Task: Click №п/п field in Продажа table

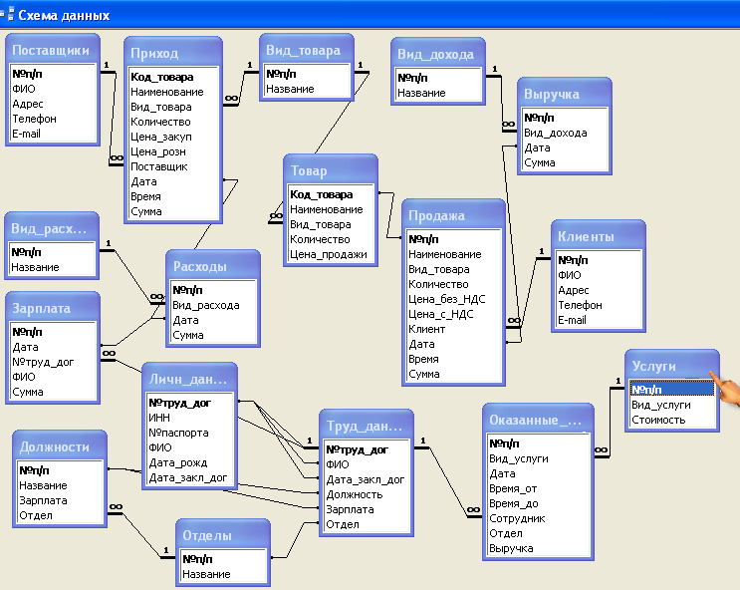Action: (x=453, y=239)
